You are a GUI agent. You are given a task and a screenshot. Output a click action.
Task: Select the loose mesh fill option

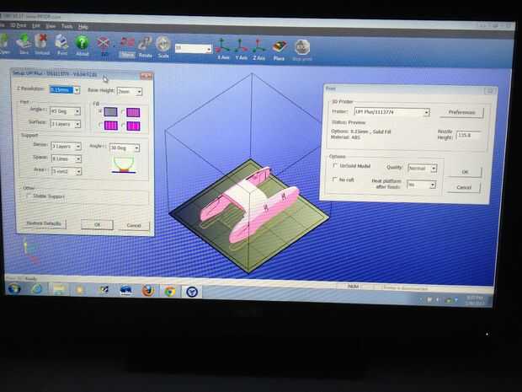[111, 126]
